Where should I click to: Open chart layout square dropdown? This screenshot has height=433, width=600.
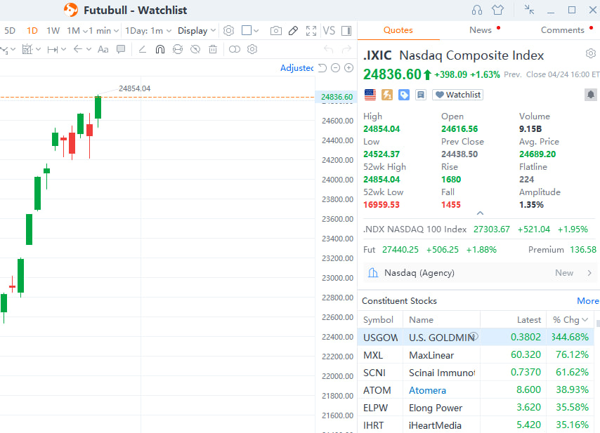250,31
